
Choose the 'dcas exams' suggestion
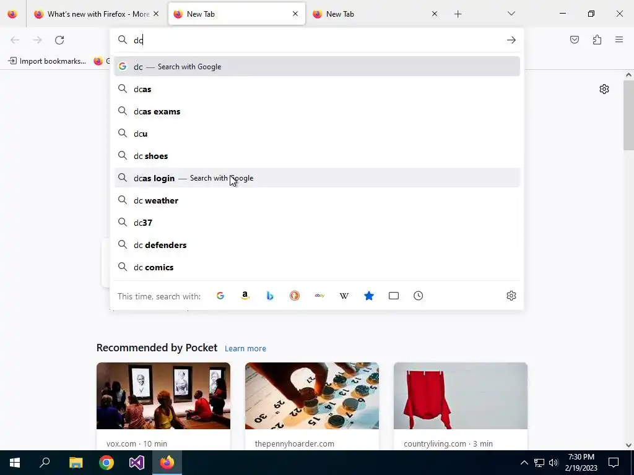(316, 111)
